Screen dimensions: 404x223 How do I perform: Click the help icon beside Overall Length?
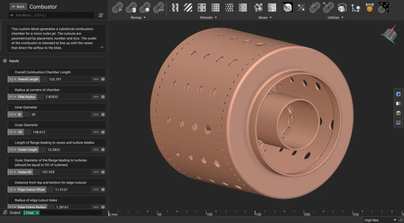pyautogui.click(x=103, y=79)
